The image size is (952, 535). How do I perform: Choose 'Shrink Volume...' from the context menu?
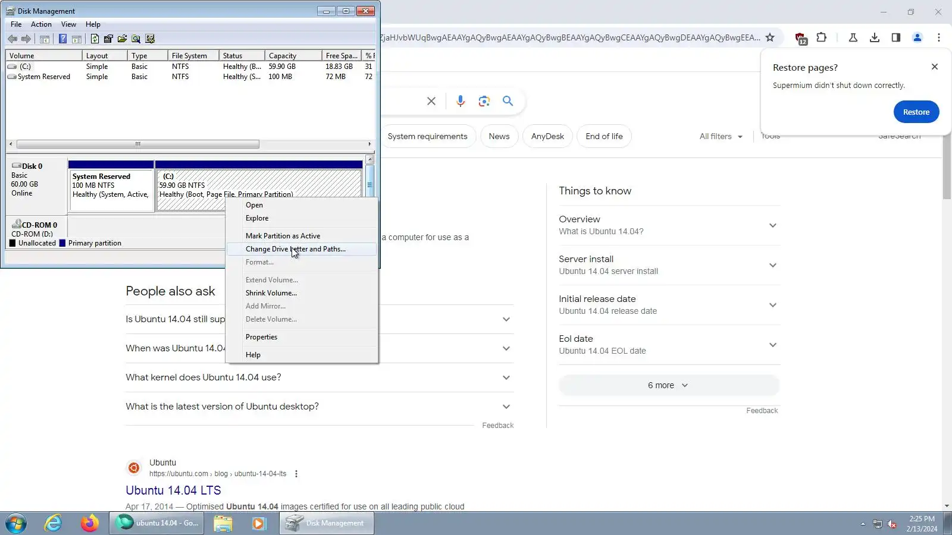pos(302,293)
